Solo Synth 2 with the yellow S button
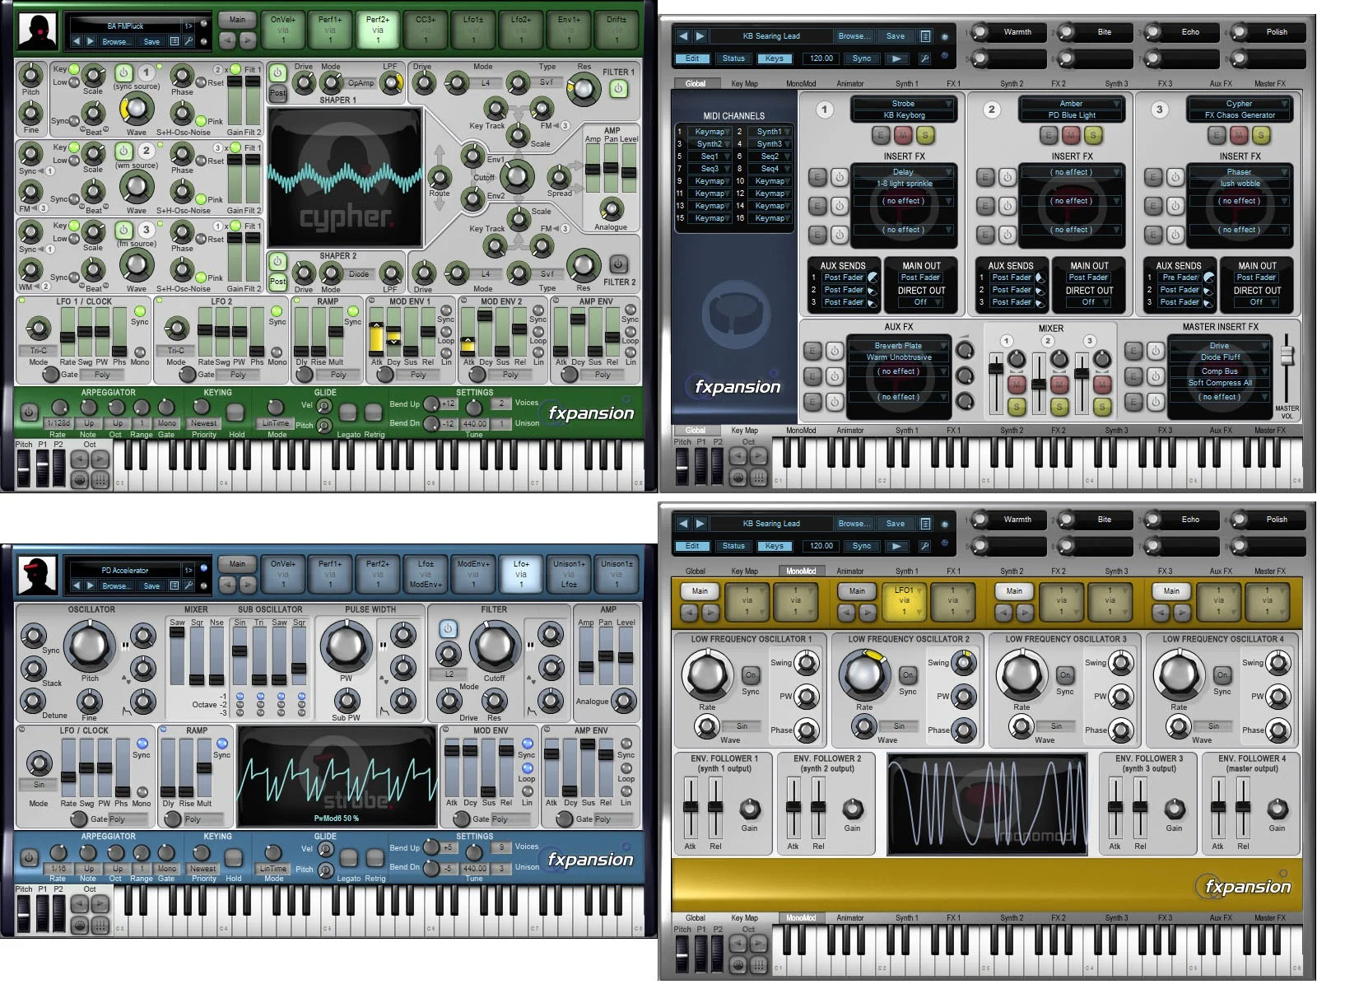This screenshot has width=1345, height=1003. (x=1093, y=134)
